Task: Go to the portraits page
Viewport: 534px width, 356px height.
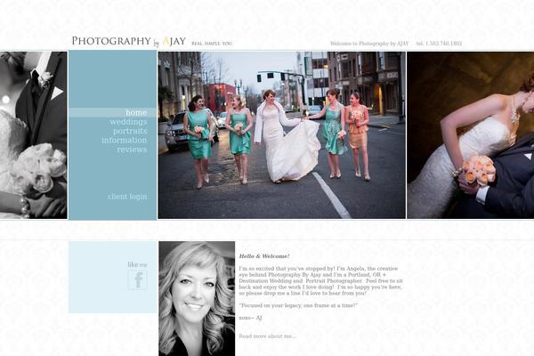Action: coord(130,131)
